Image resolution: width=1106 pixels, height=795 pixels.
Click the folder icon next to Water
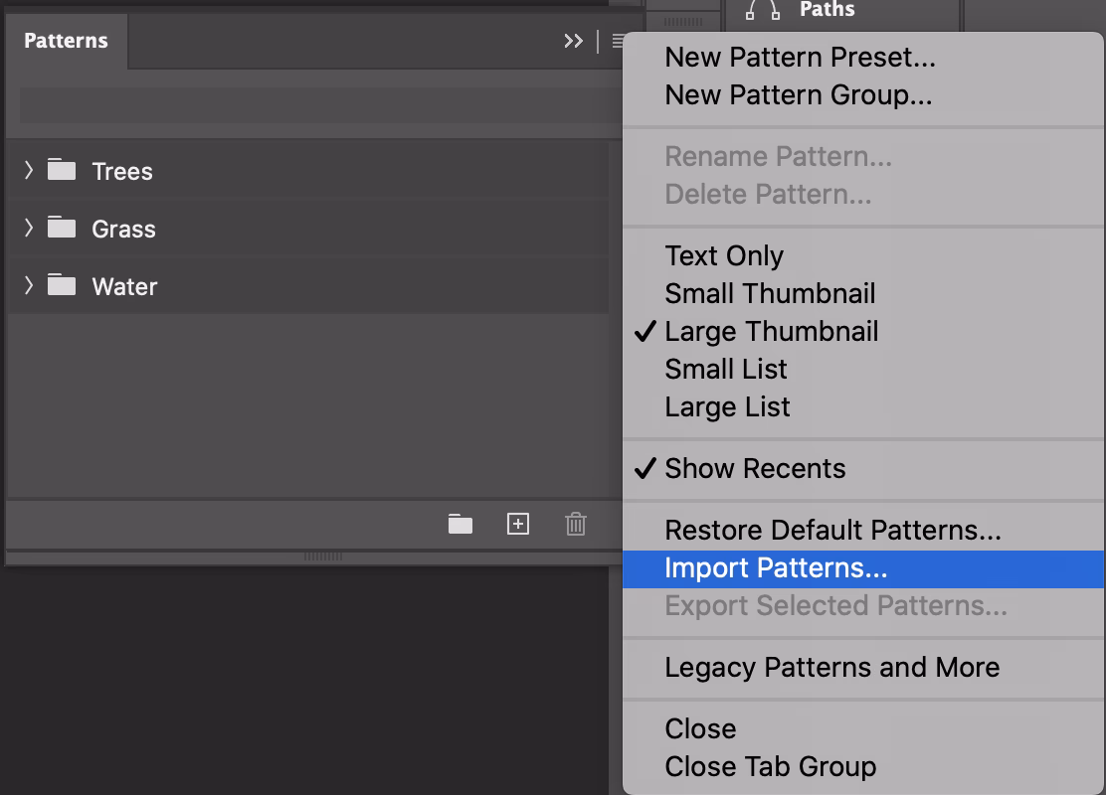point(61,286)
